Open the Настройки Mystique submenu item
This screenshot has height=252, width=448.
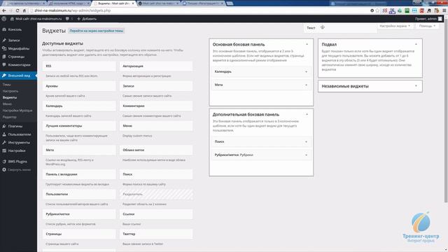(17, 111)
